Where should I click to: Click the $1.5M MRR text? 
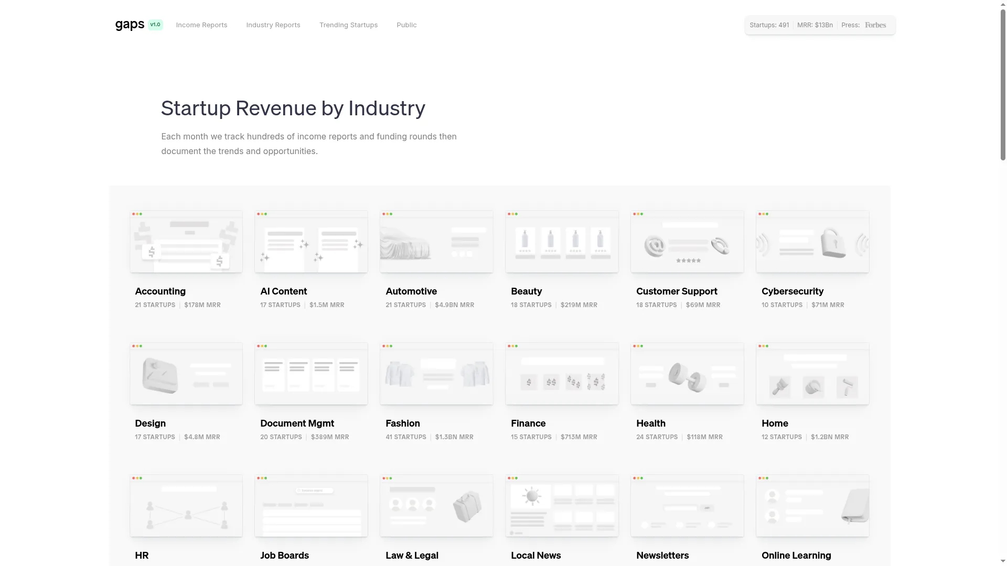click(327, 305)
